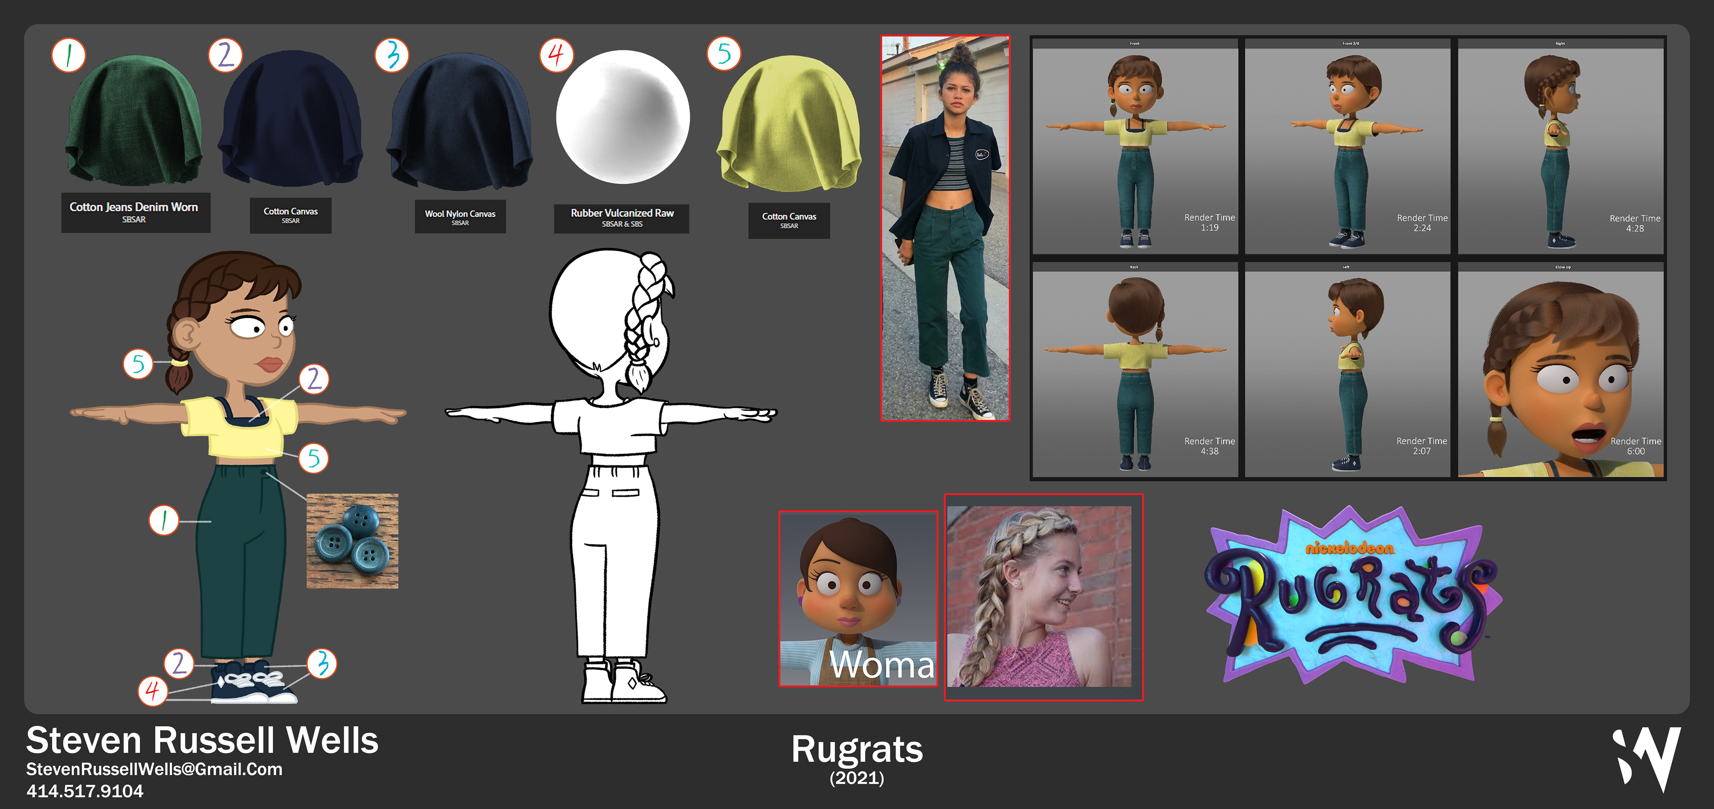1714x809 pixels.
Task: Click the blue buttons reference photo
Action: click(352, 540)
